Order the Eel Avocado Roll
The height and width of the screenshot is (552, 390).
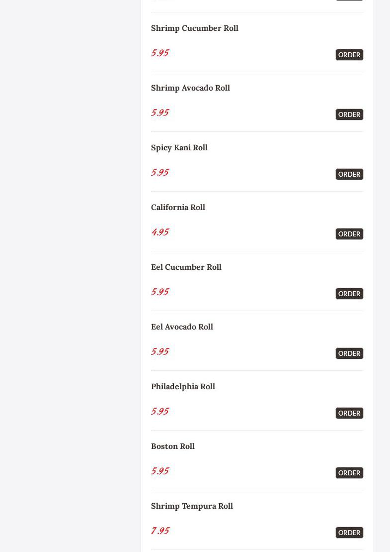[349, 353]
